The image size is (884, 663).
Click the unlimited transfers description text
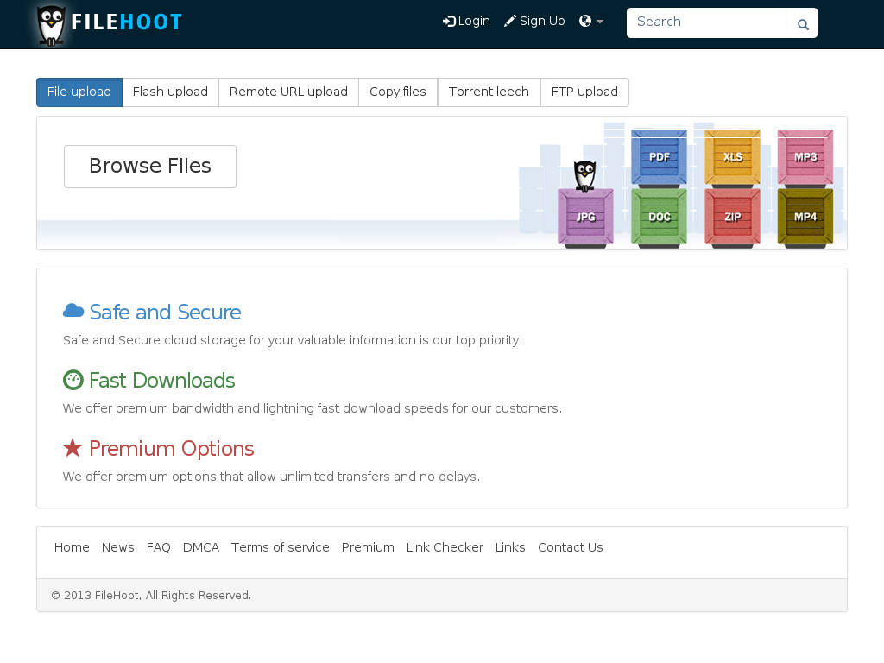point(271,477)
